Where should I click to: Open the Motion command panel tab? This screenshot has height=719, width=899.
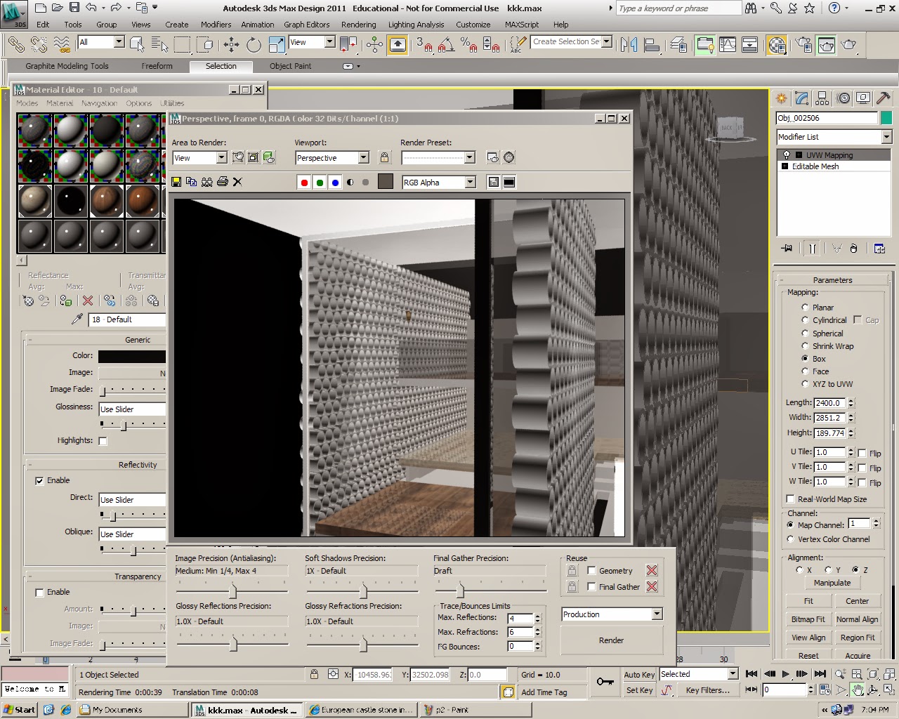click(844, 98)
